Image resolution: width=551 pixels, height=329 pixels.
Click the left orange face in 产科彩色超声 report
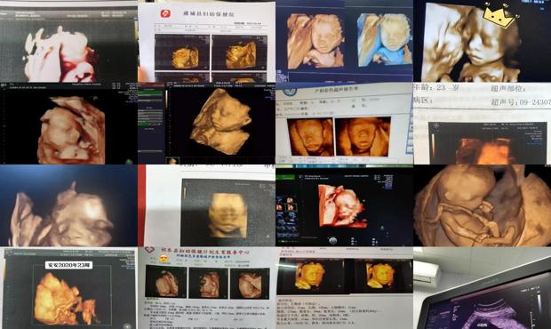click(310, 137)
